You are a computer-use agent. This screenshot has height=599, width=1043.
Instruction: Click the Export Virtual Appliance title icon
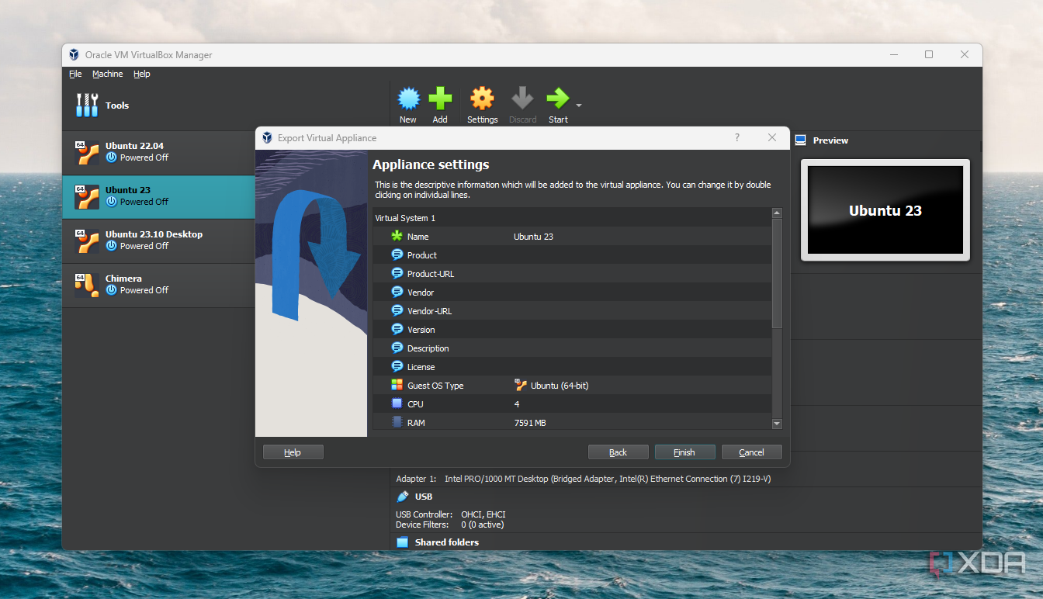[268, 137]
